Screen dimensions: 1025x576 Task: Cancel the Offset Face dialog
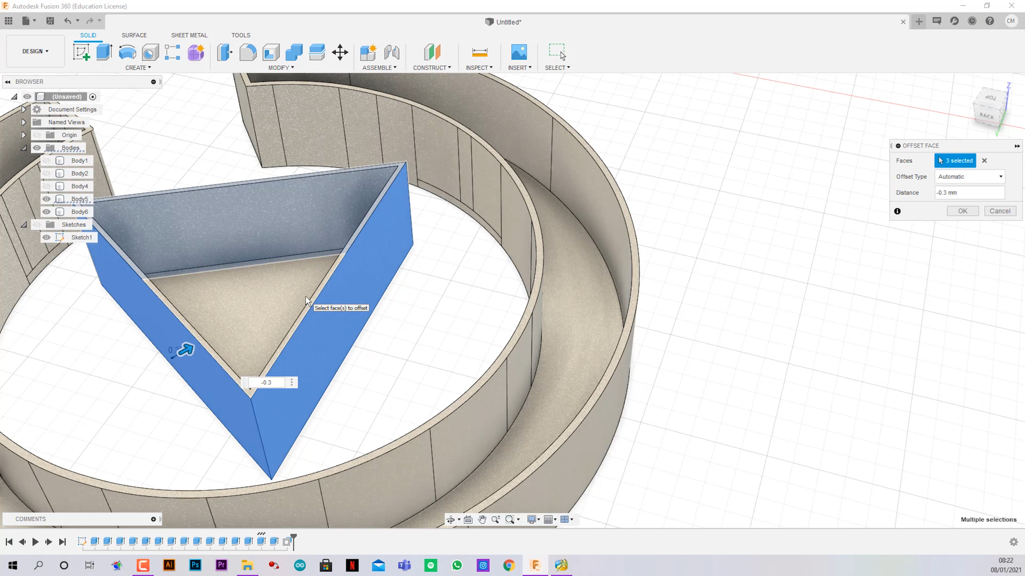coord(1000,211)
